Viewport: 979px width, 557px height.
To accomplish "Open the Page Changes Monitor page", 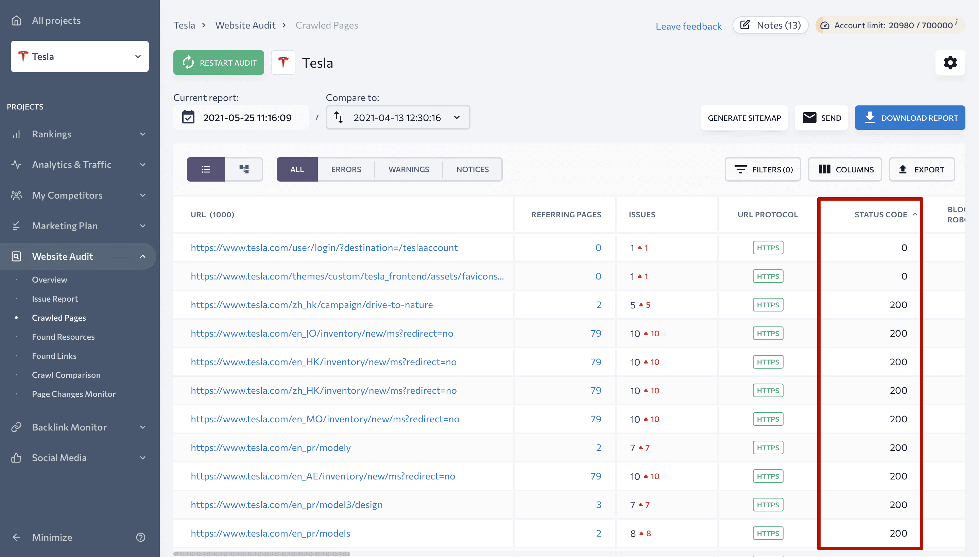I will click(x=73, y=394).
